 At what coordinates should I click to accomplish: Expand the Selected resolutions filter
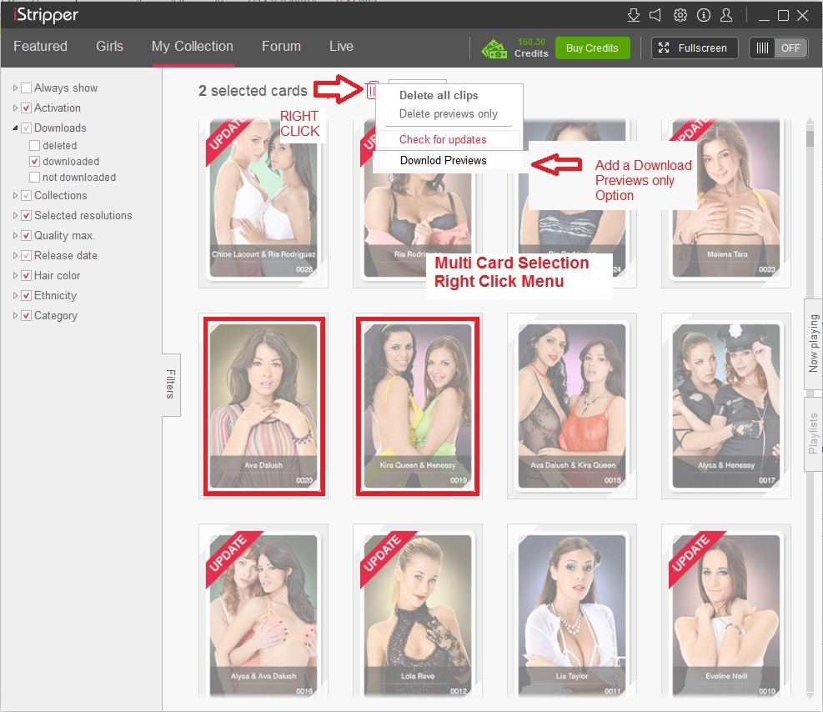point(15,215)
